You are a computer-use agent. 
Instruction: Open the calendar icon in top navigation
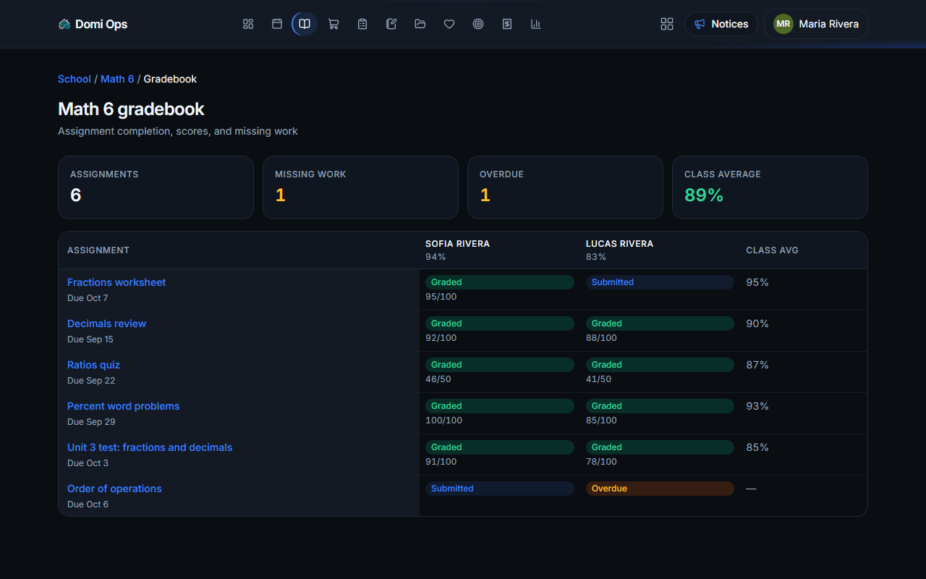(x=277, y=24)
